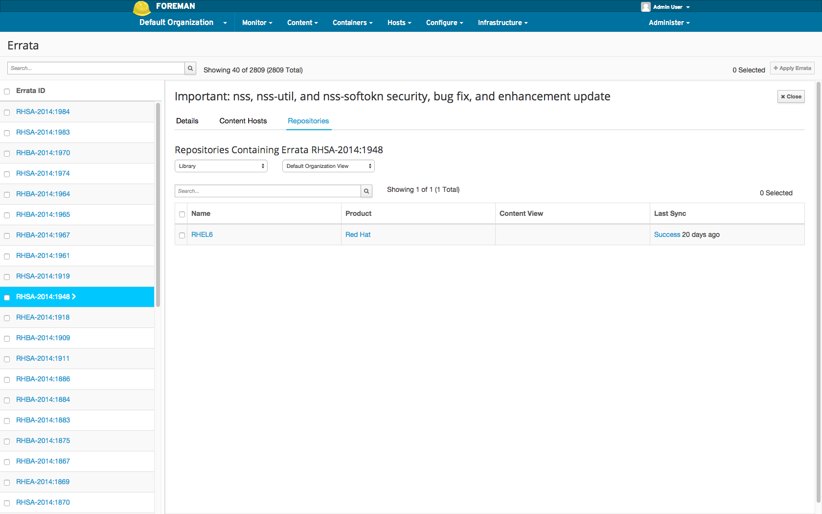Open the Library environment dropdown
This screenshot has height=514, width=822.
[221, 166]
